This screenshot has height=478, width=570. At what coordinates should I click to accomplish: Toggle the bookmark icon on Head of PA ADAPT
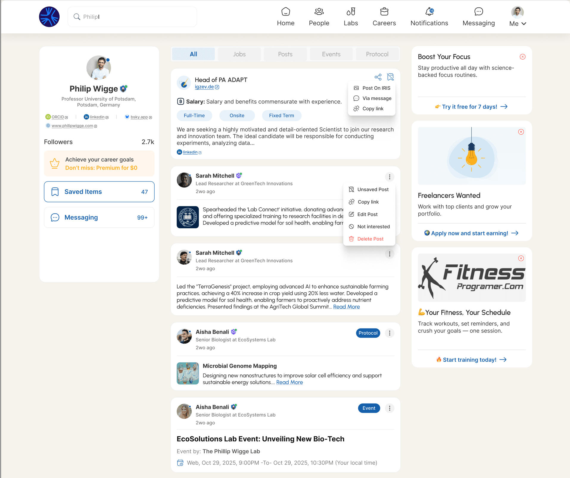(390, 77)
